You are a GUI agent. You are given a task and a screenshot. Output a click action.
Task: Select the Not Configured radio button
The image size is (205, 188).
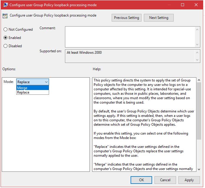(x=6, y=30)
